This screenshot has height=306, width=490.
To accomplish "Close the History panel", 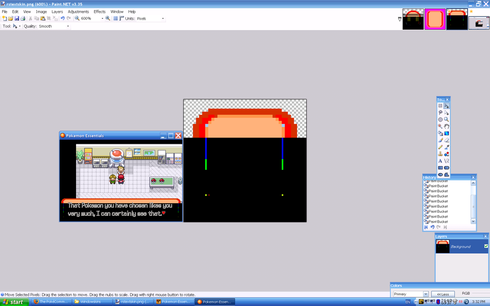I will pos(473,177).
